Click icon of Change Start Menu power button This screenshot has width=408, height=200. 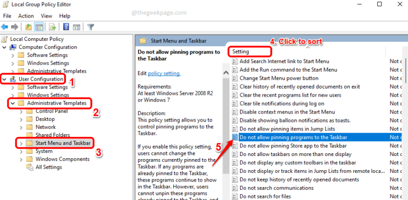click(235, 78)
